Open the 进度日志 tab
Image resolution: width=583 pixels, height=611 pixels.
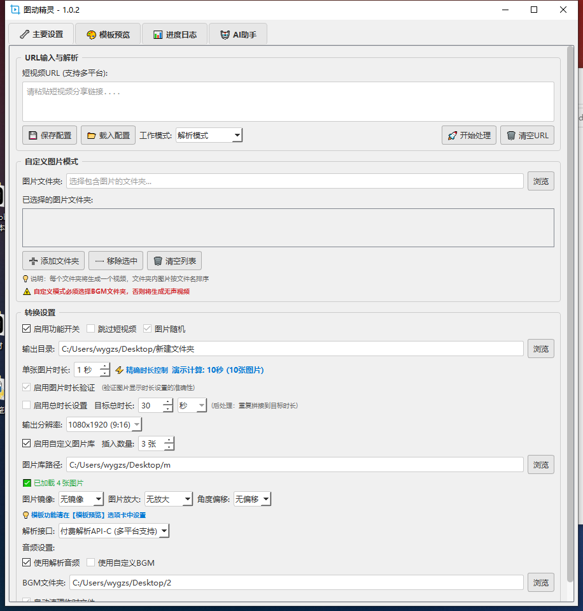pos(174,34)
